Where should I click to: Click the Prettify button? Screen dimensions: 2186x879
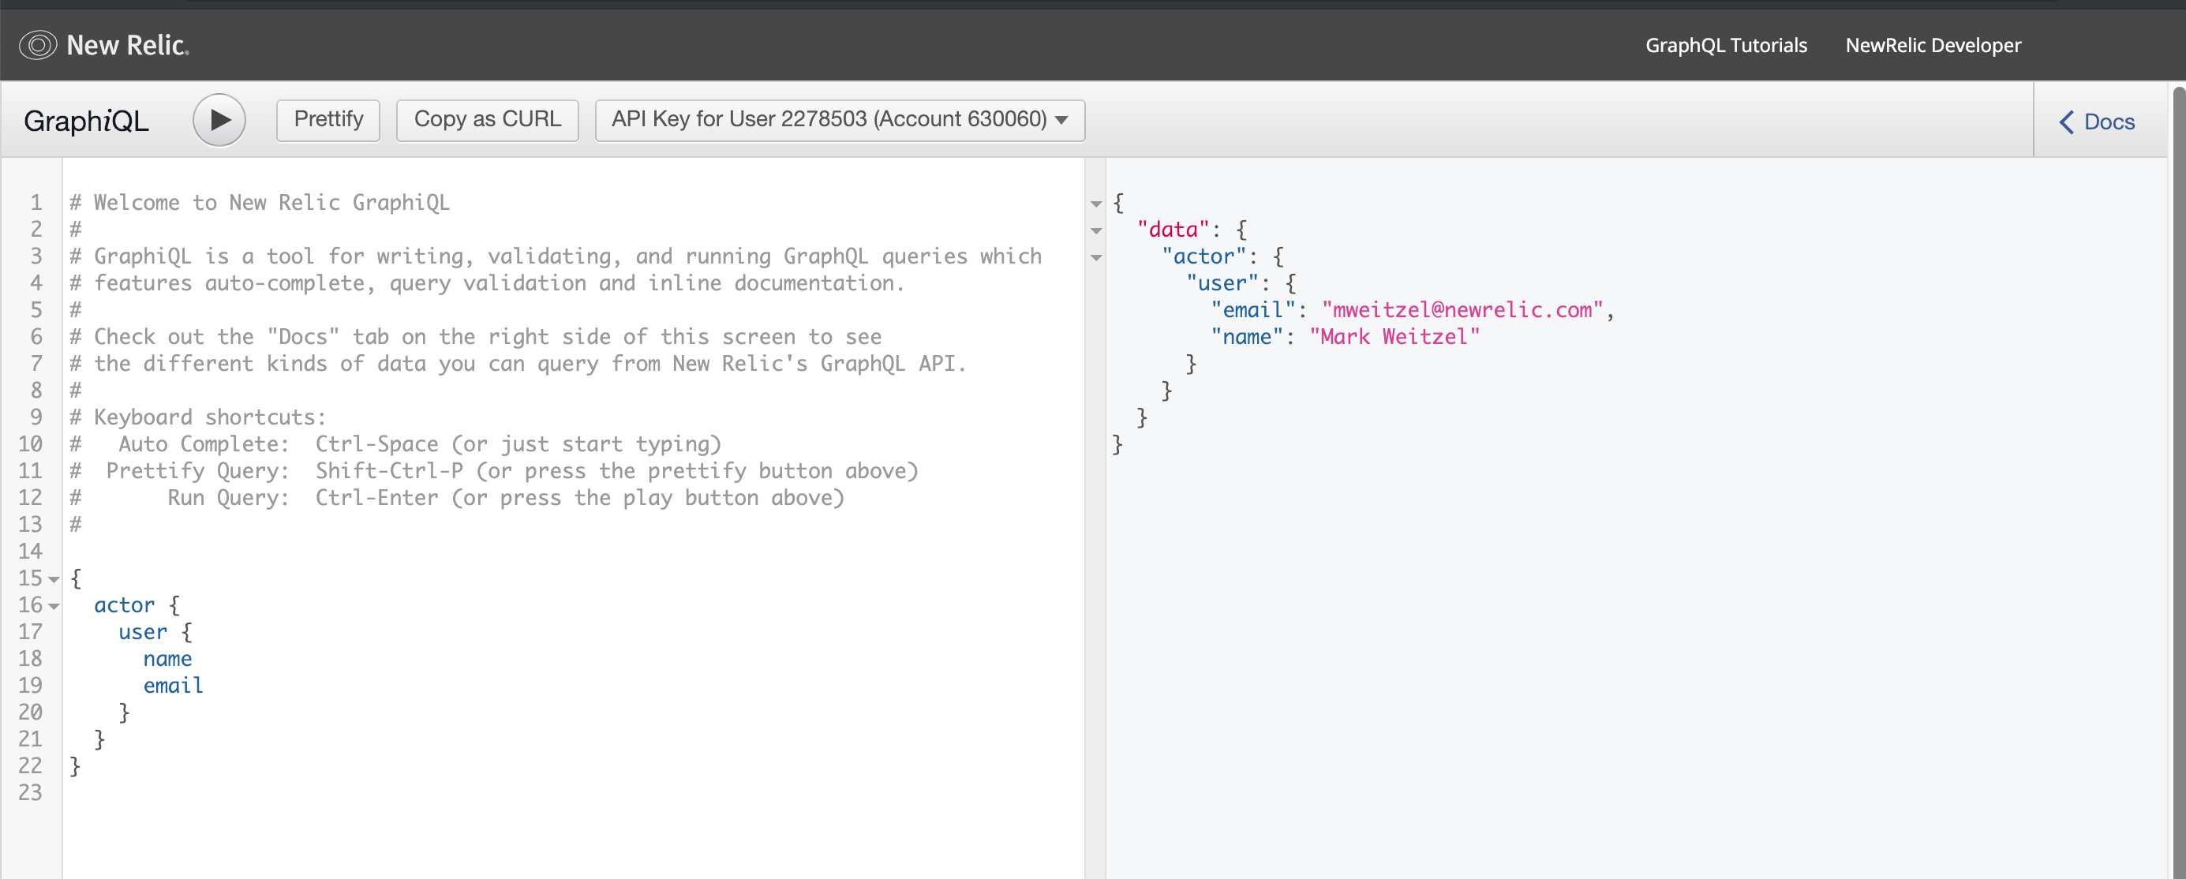pos(328,120)
